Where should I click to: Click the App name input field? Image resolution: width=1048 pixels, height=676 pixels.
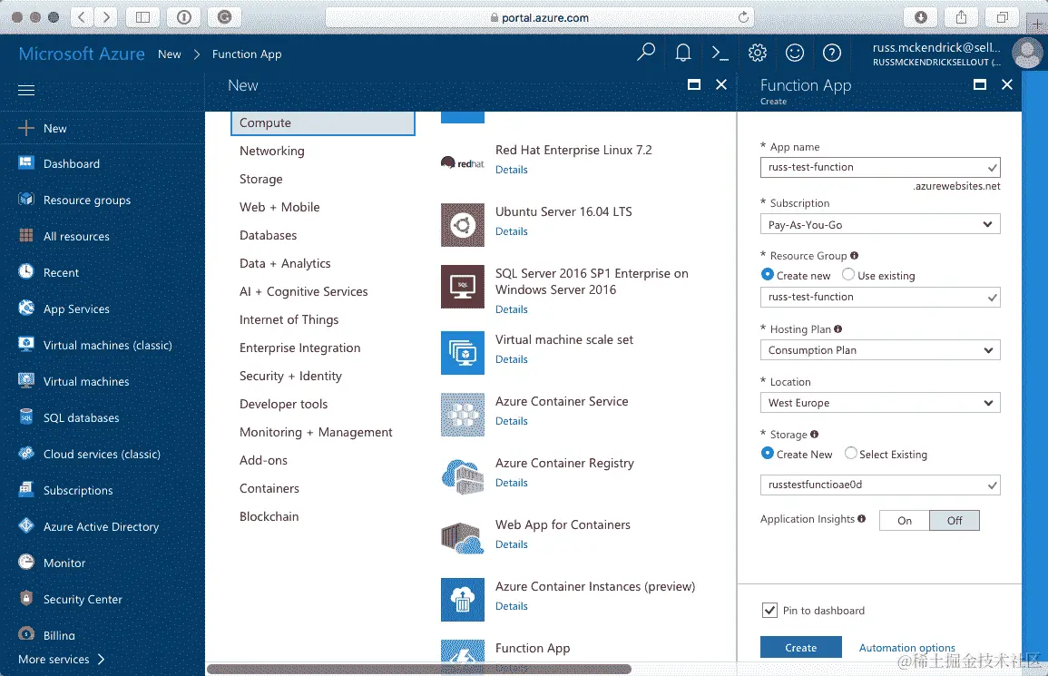(880, 167)
